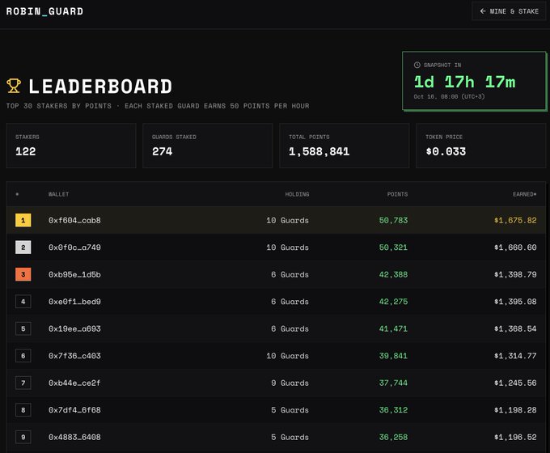Image resolution: width=550 pixels, height=453 pixels.
Task: Click the Top 30 stakers subtitle text
Action: 158,106
